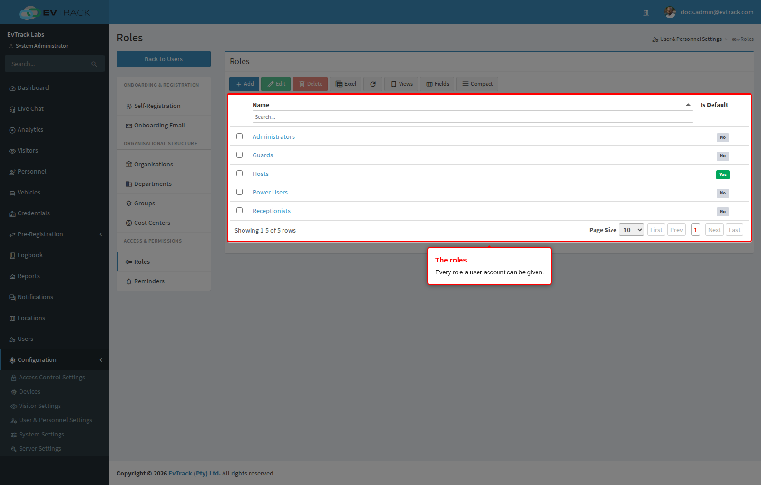
Task: Click the Name column search field
Action: click(472, 117)
